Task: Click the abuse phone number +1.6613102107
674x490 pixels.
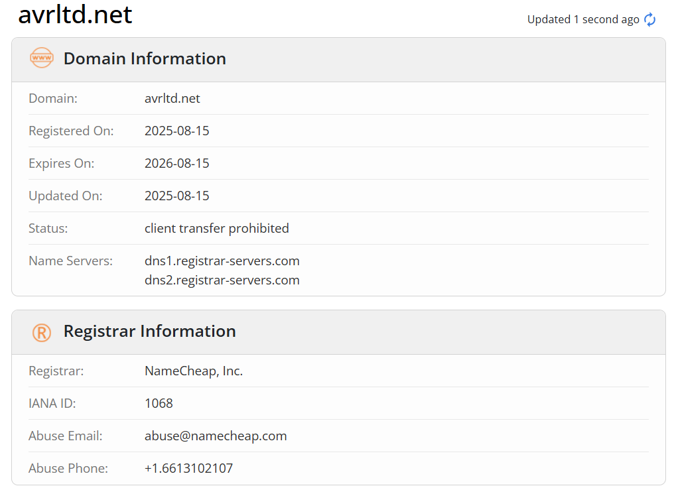Action: click(x=188, y=468)
